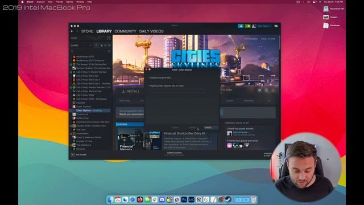
Task: Select Coffee Crisis in the game list
Action: 82,118
